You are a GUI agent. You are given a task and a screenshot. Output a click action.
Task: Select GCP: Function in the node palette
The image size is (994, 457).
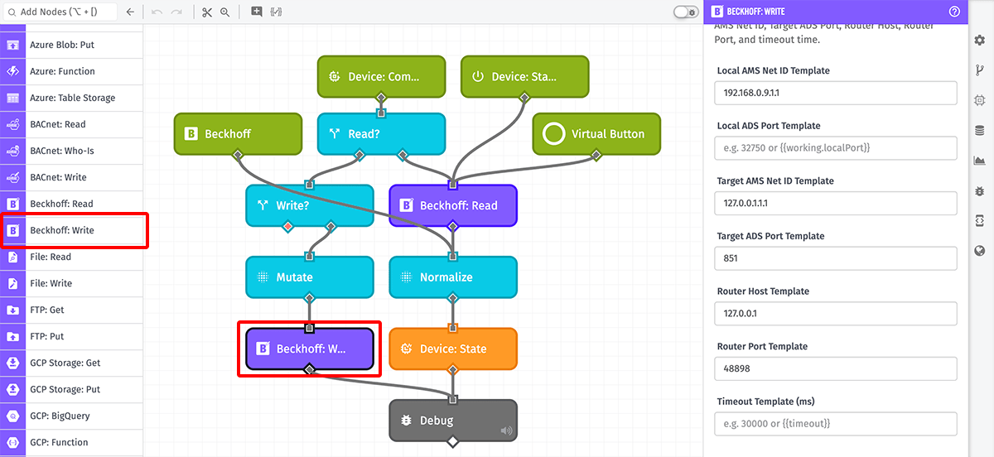click(x=71, y=442)
